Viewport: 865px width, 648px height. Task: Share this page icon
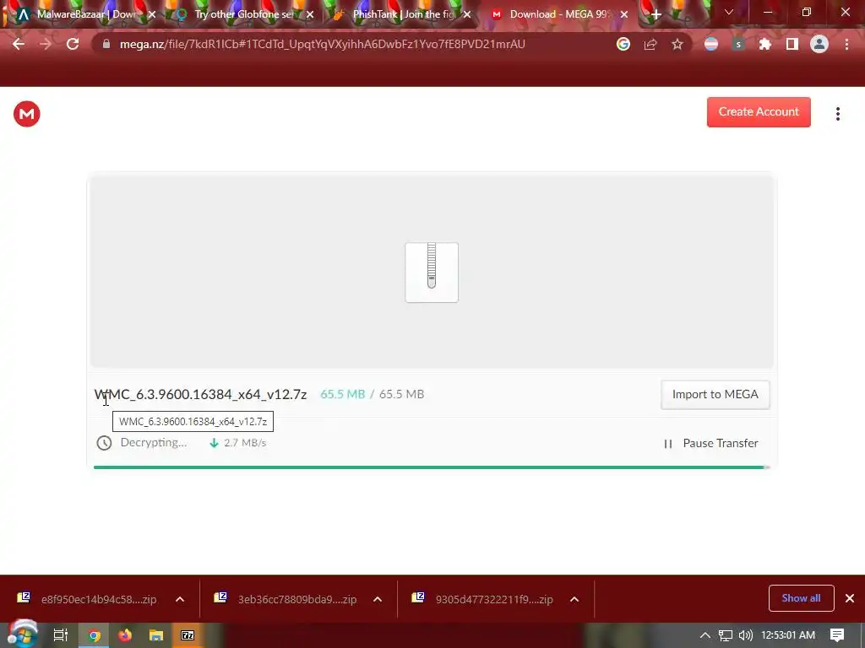pyautogui.click(x=650, y=44)
